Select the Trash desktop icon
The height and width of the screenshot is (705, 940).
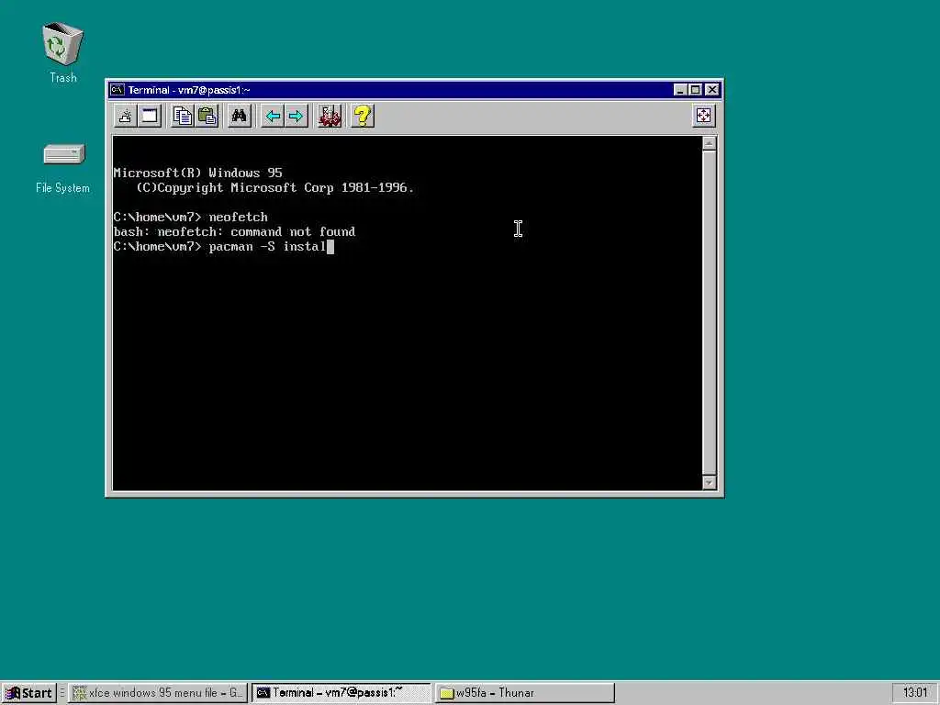coord(62,52)
